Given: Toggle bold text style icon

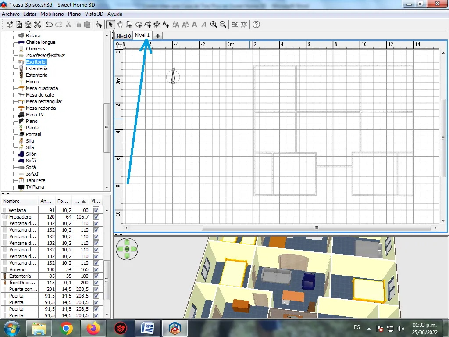Looking at the screenshot, I should click(194, 25).
